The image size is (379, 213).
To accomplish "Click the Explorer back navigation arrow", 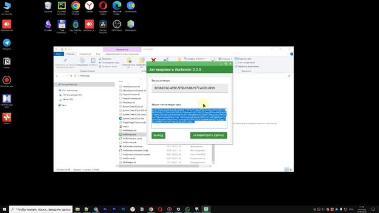I will (57, 76).
